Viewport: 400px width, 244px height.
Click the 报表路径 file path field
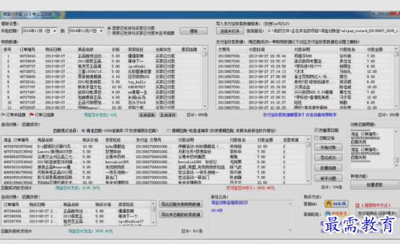click(x=333, y=31)
